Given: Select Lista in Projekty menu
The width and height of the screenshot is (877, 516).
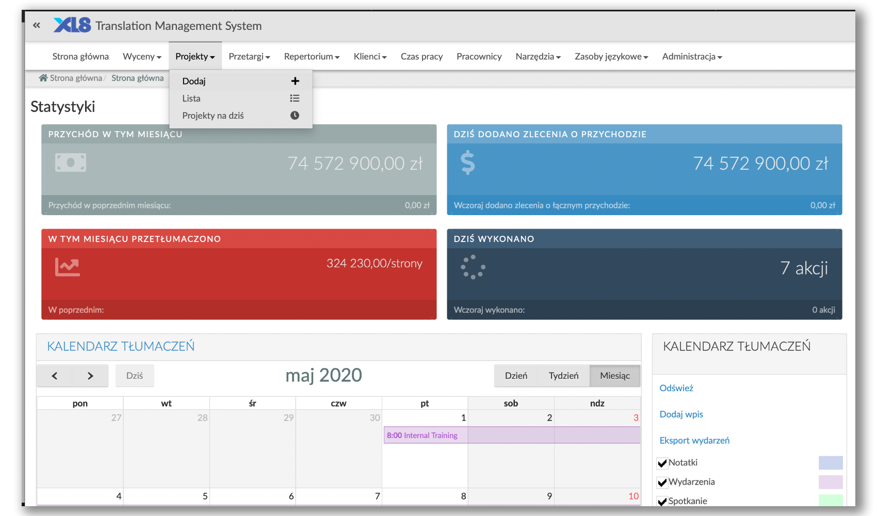Looking at the screenshot, I should coord(240,98).
